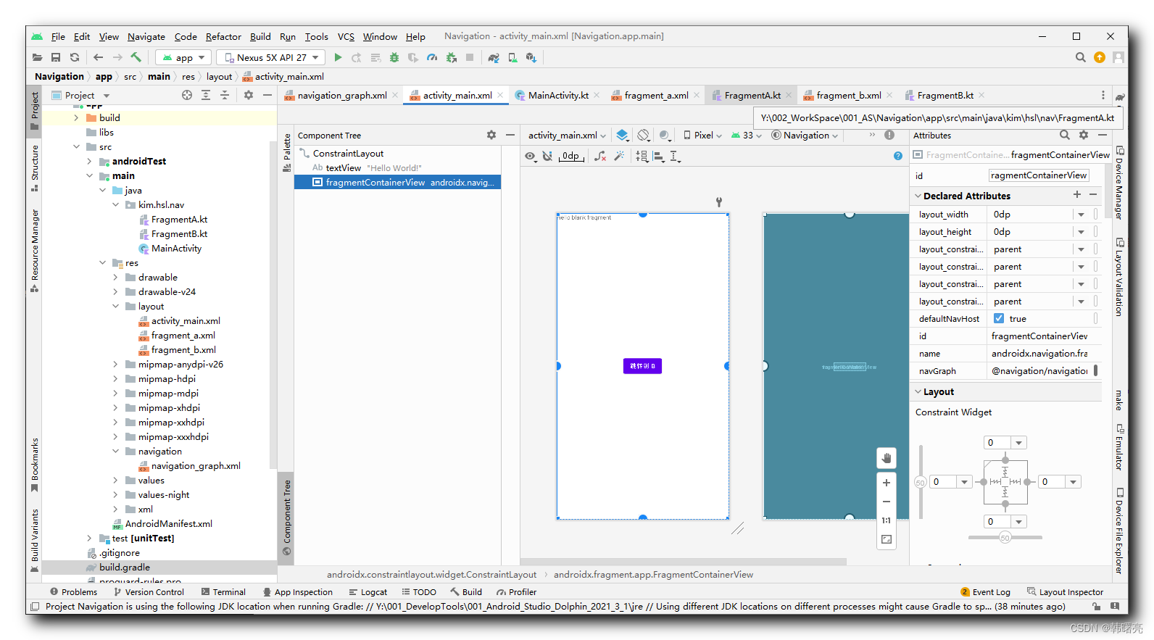This screenshot has height=640, width=1154.
Task: Open the Pixel device preview dropdown
Action: click(x=702, y=135)
